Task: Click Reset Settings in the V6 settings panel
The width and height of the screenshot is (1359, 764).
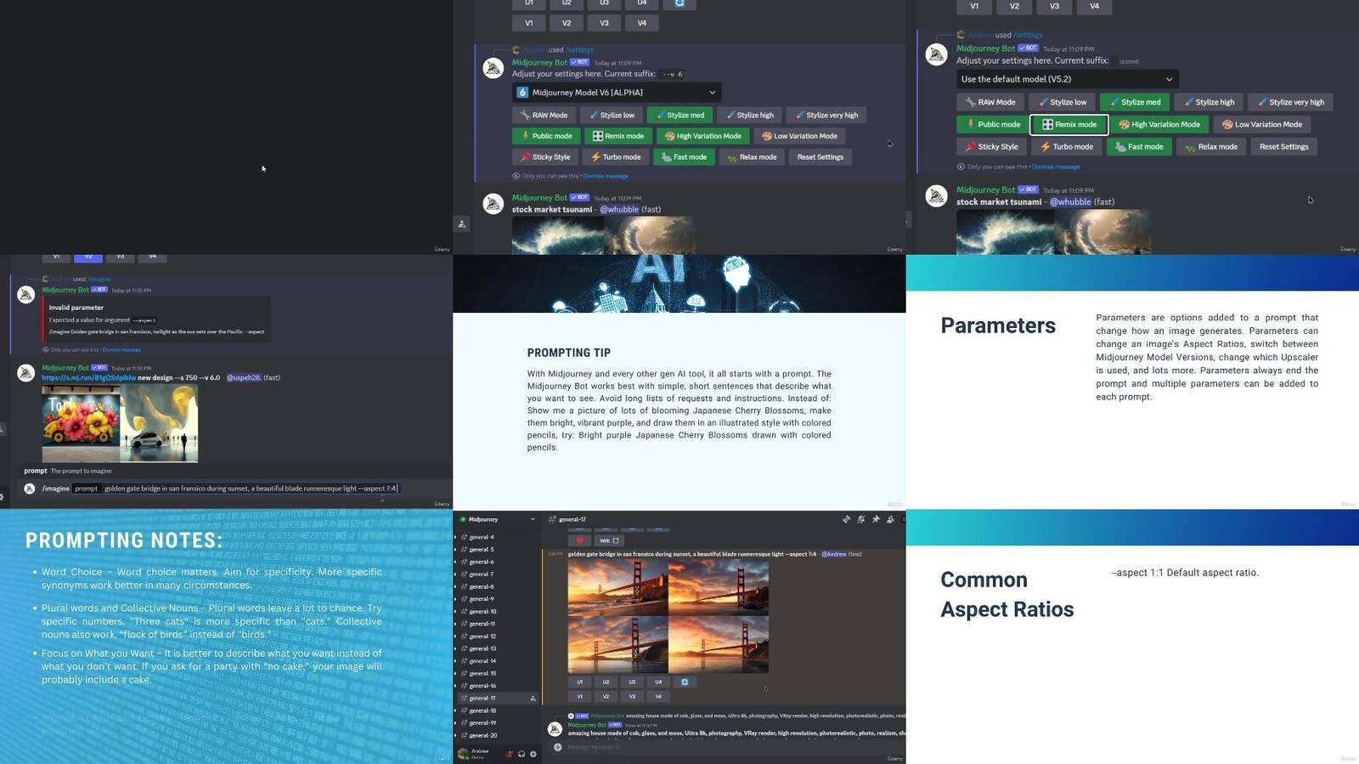Action: 820,157
